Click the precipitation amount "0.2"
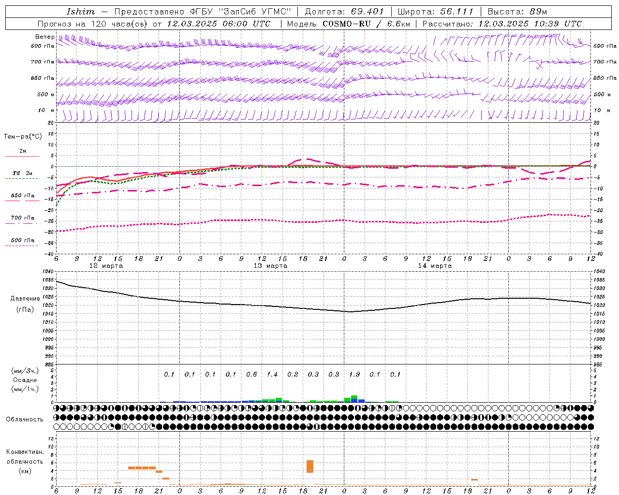This screenshot has height=495, width=619. [293, 374]
